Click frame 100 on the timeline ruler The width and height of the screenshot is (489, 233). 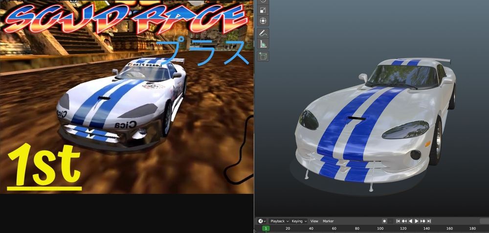[x=380, y=229]
